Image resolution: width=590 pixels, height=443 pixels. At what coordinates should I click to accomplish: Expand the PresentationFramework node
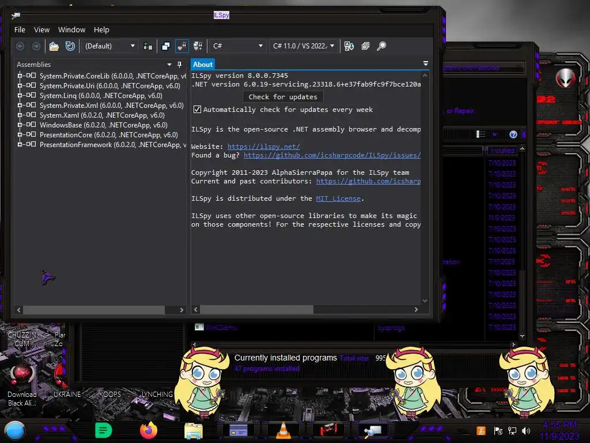[x=20, y=144]
